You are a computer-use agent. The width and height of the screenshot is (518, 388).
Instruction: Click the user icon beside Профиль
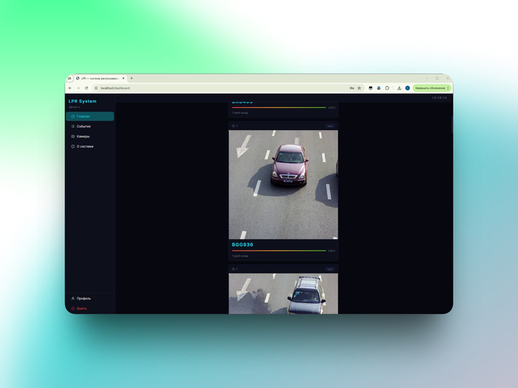coord(73,299)
